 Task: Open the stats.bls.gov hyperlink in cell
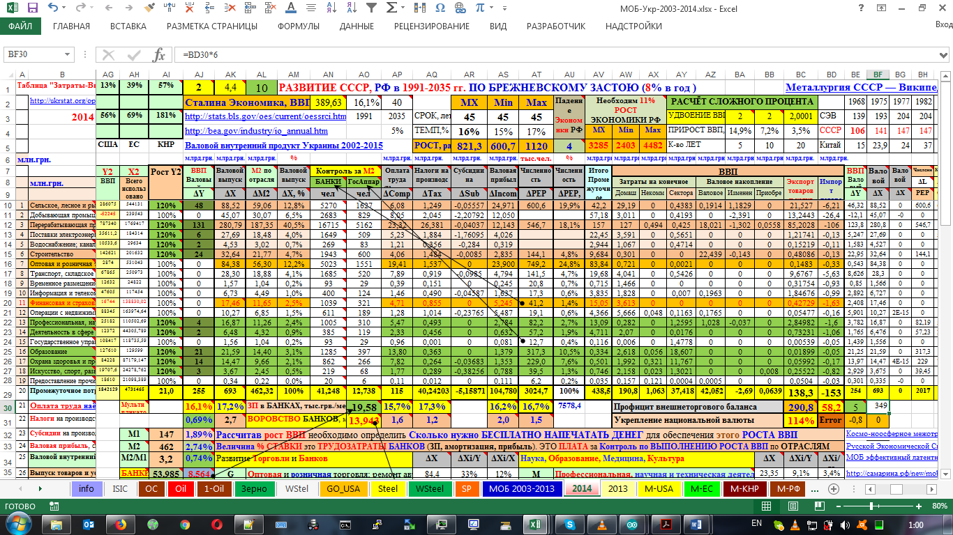(265, 116)
